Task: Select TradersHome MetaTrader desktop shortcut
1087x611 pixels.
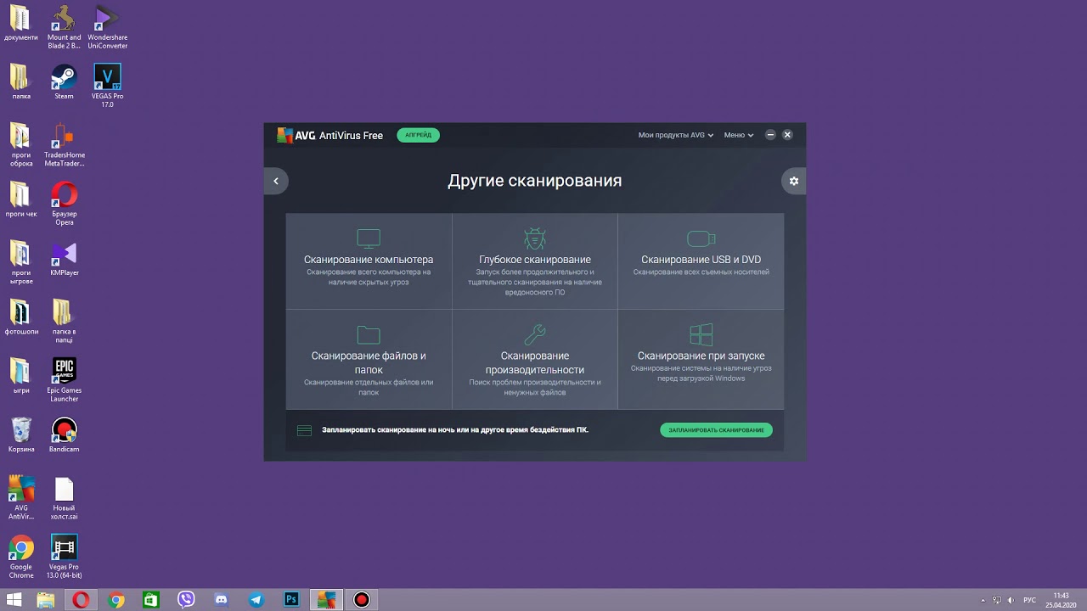Action: (64, 144)
